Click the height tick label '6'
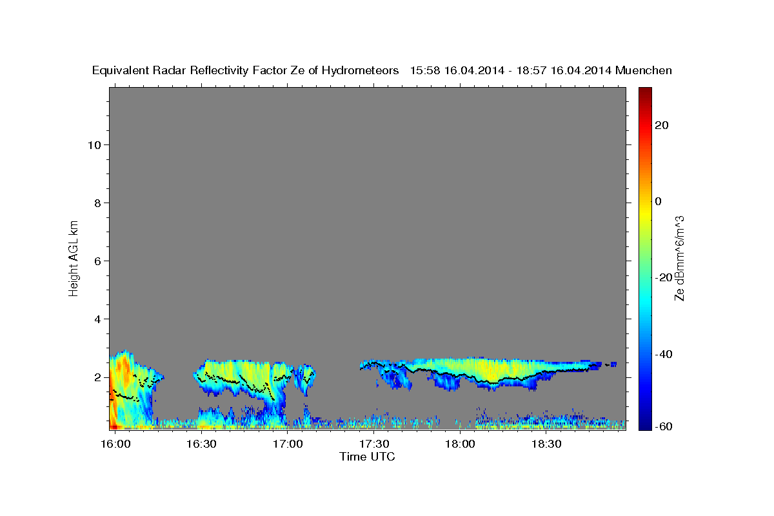Screen dimensions: 774x516 point(98,261)
